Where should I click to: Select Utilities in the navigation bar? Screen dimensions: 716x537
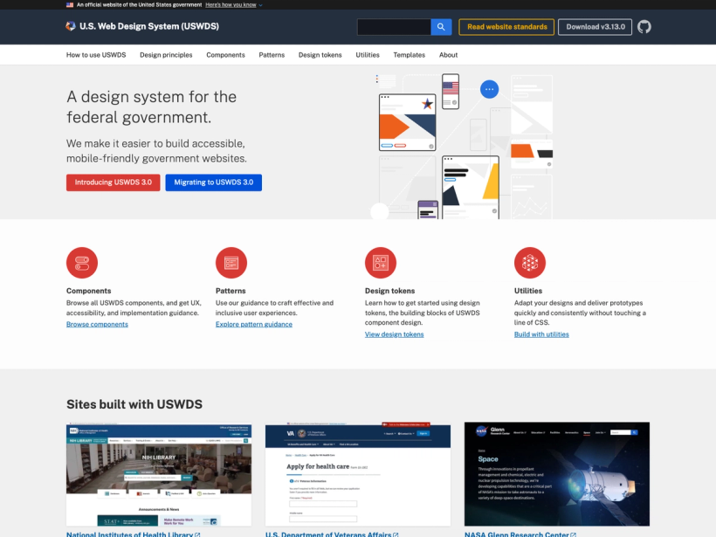(368, 55)
